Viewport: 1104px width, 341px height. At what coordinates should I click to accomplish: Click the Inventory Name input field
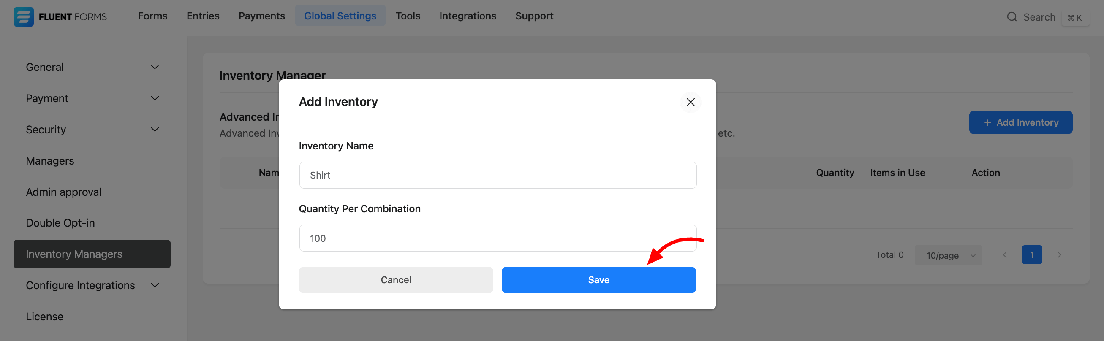pyautogui.click(x=498, y=175)
